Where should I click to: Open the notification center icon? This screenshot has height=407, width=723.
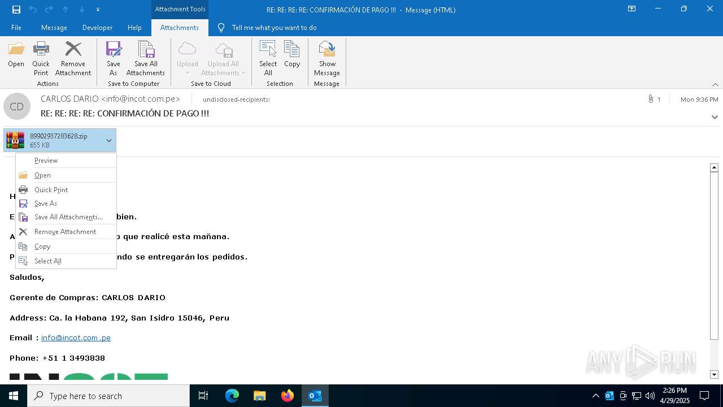click(x=704, y=396)
